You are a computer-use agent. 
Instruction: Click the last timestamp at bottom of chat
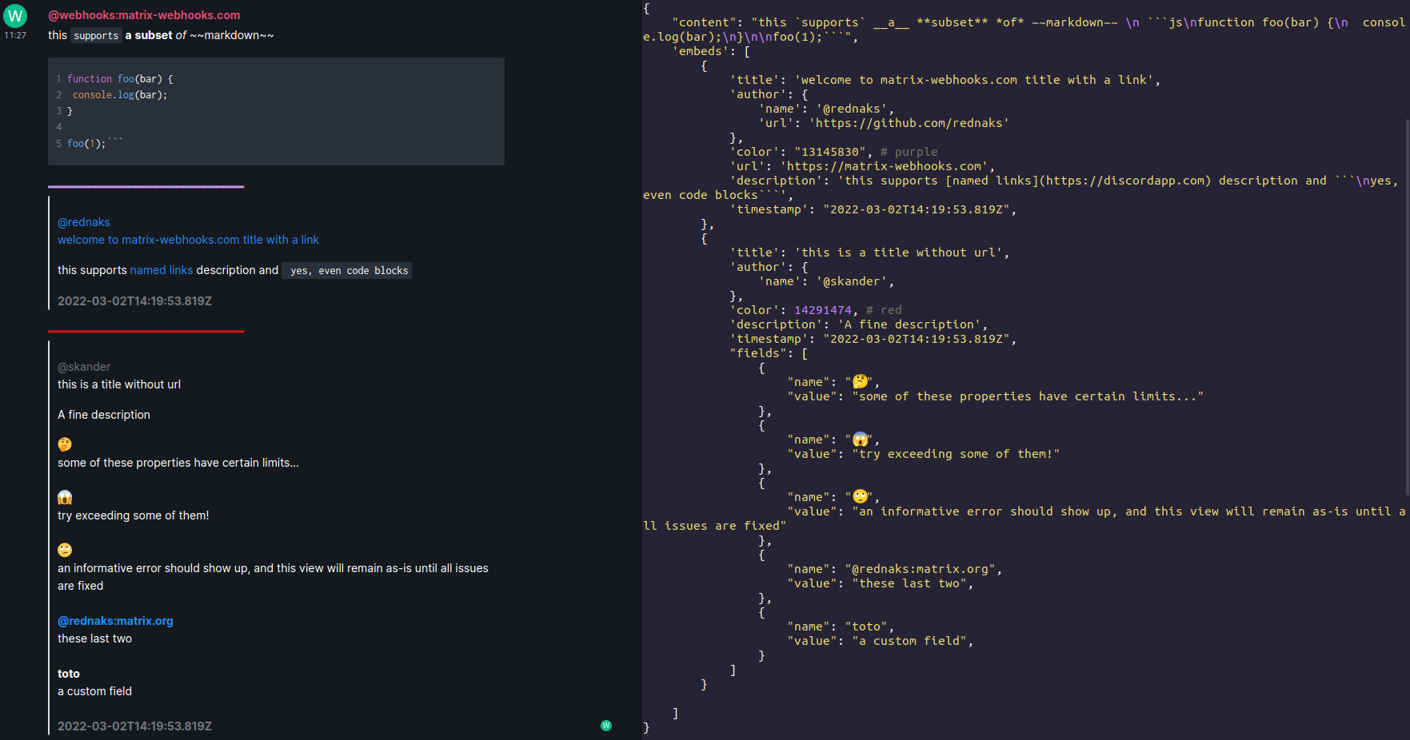tap(134, 726)
